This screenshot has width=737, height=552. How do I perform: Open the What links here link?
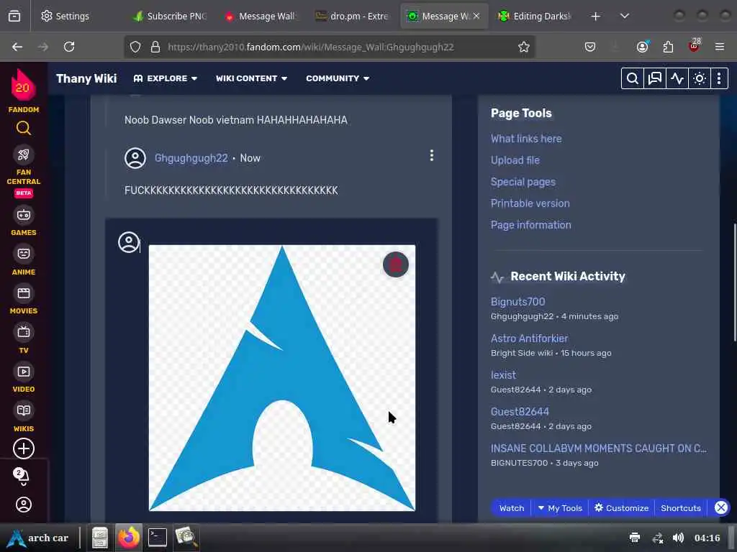(526, 139)
